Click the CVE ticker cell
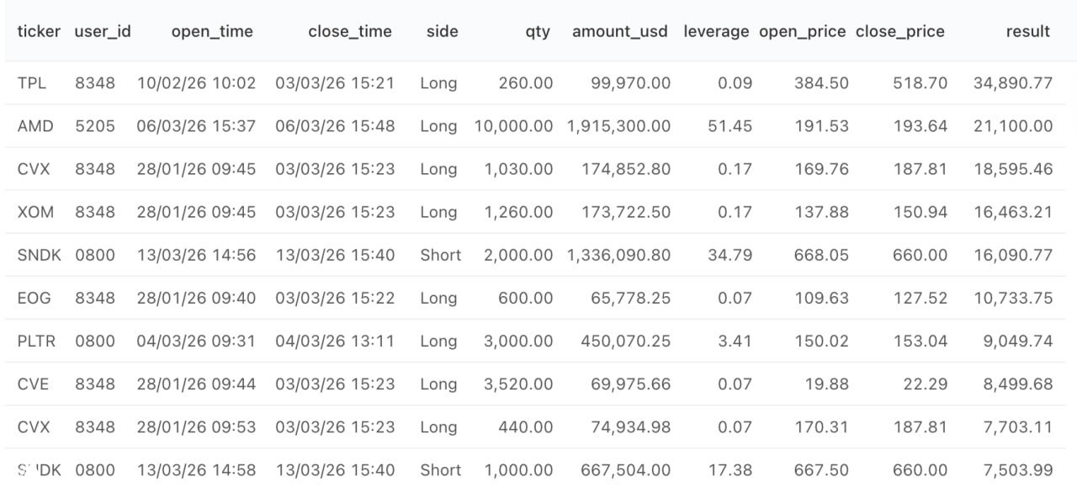The height and width of the screenshot is (503, 1077). tap(33, 384)
